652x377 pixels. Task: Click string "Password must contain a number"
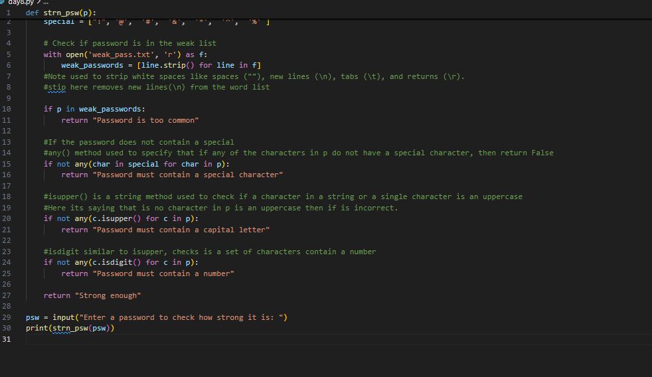(x=163, y=274)
